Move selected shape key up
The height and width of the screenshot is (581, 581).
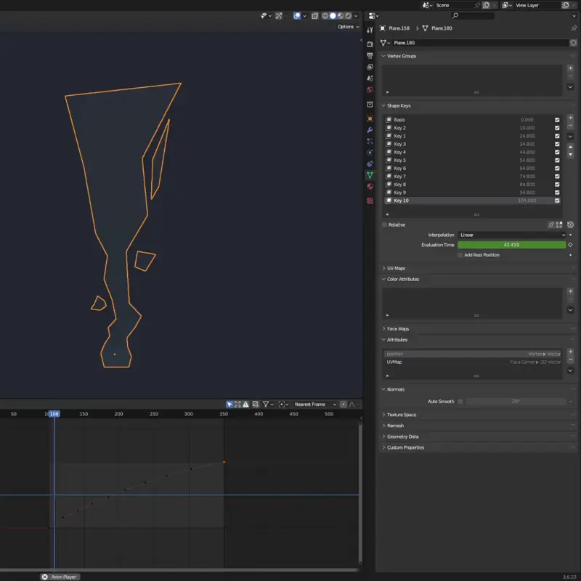point(570,147)
